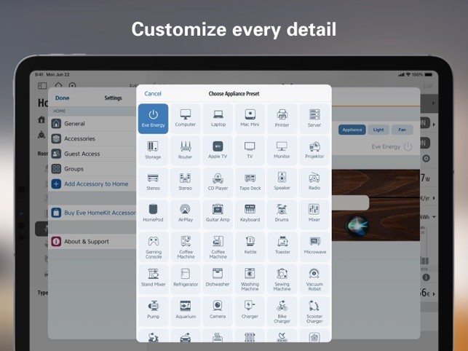The image size is (468, 351).
Task: Cancel the appliance preset chooser
Action: click(x=153, y=94)
